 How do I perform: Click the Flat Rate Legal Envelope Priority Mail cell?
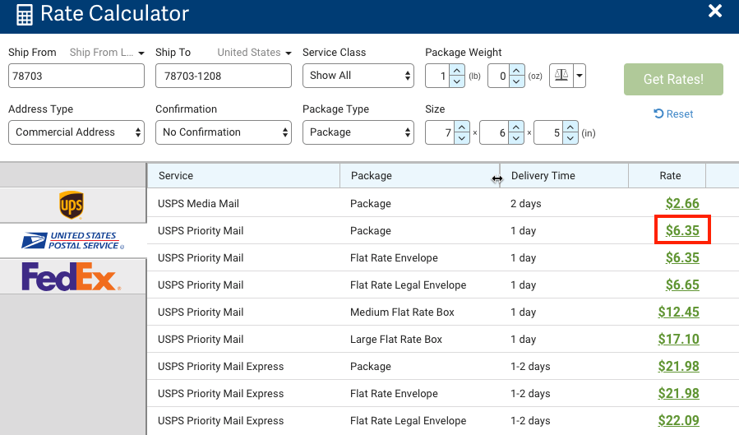(409, 285)
